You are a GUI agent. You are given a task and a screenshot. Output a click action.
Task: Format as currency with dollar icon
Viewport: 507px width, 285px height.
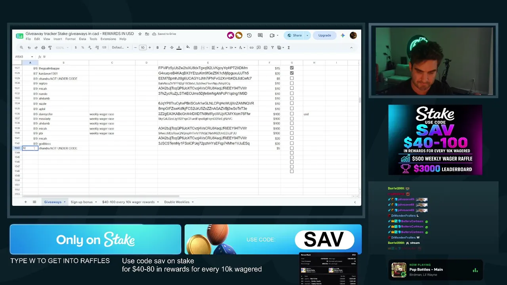coord(76,47)
